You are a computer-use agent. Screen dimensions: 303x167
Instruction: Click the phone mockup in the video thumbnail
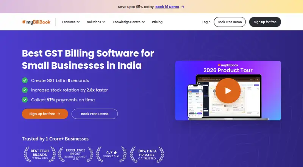pos(195,101)
